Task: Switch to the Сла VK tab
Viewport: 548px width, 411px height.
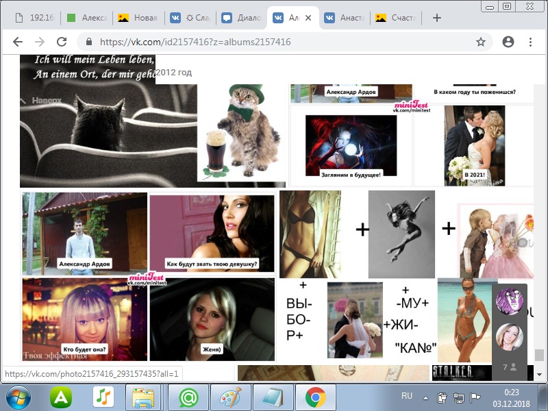Action: [x=190, y=18]
